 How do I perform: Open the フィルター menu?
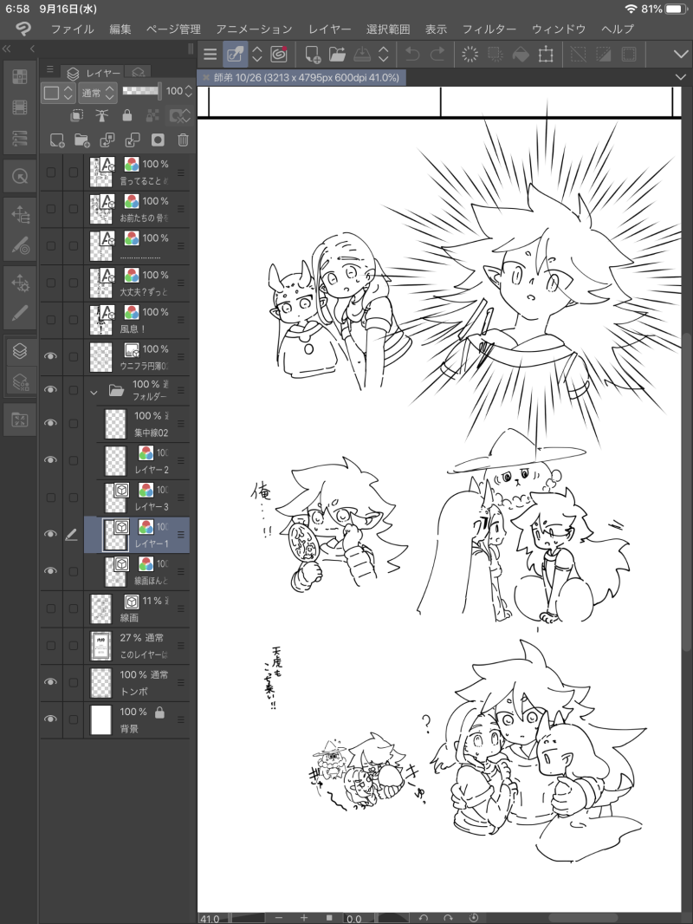tap(489, 29)
